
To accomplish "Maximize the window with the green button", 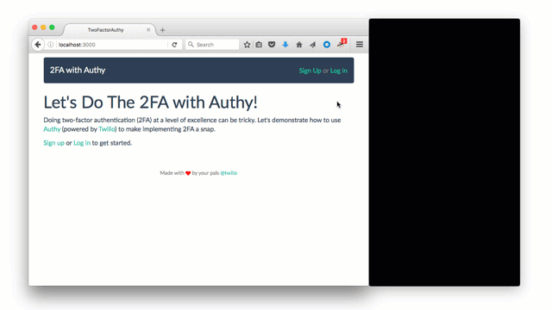I will 52,28.
